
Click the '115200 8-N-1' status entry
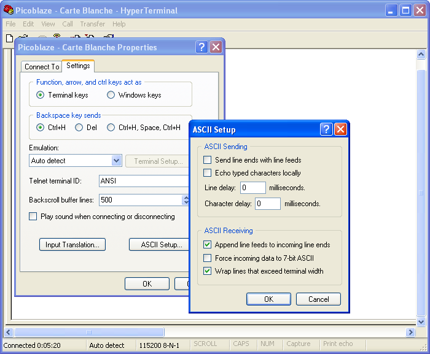coord(159,345)
